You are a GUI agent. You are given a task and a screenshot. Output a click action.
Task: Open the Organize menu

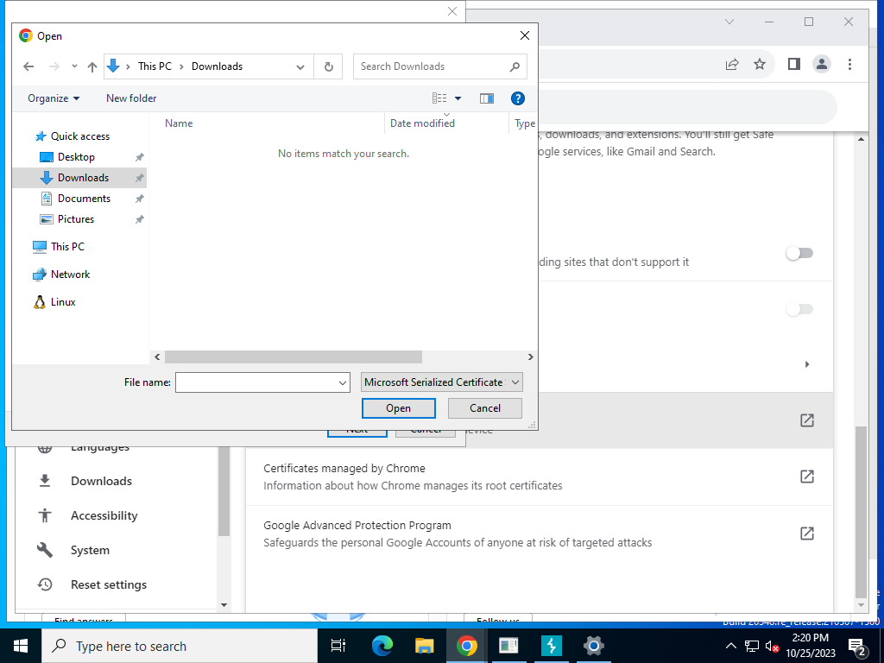tap(54, 98)
